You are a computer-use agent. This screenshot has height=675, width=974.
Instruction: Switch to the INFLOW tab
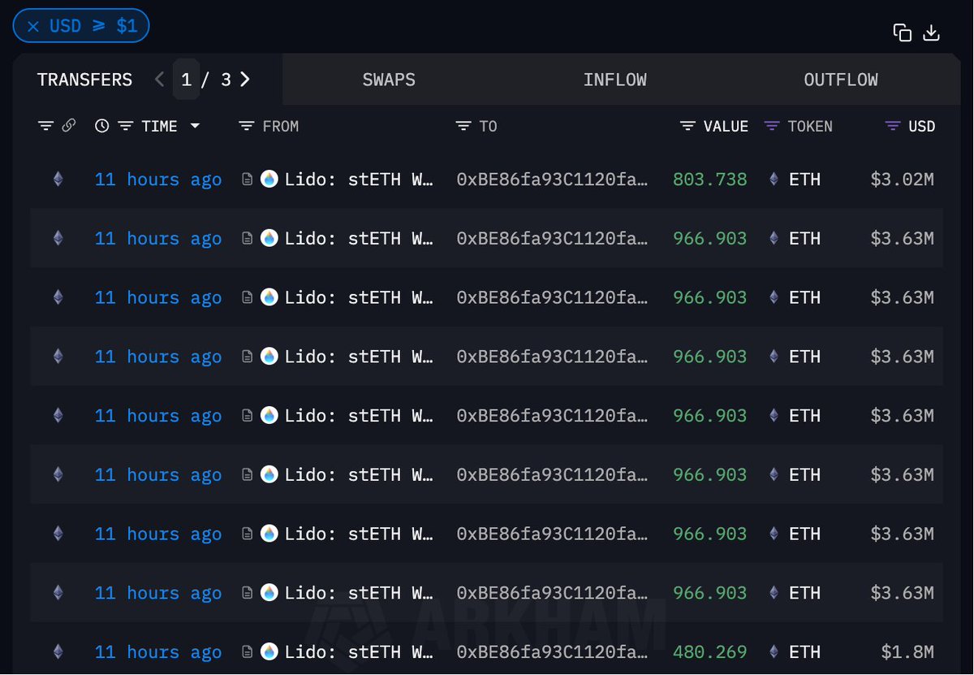(614, 80)
